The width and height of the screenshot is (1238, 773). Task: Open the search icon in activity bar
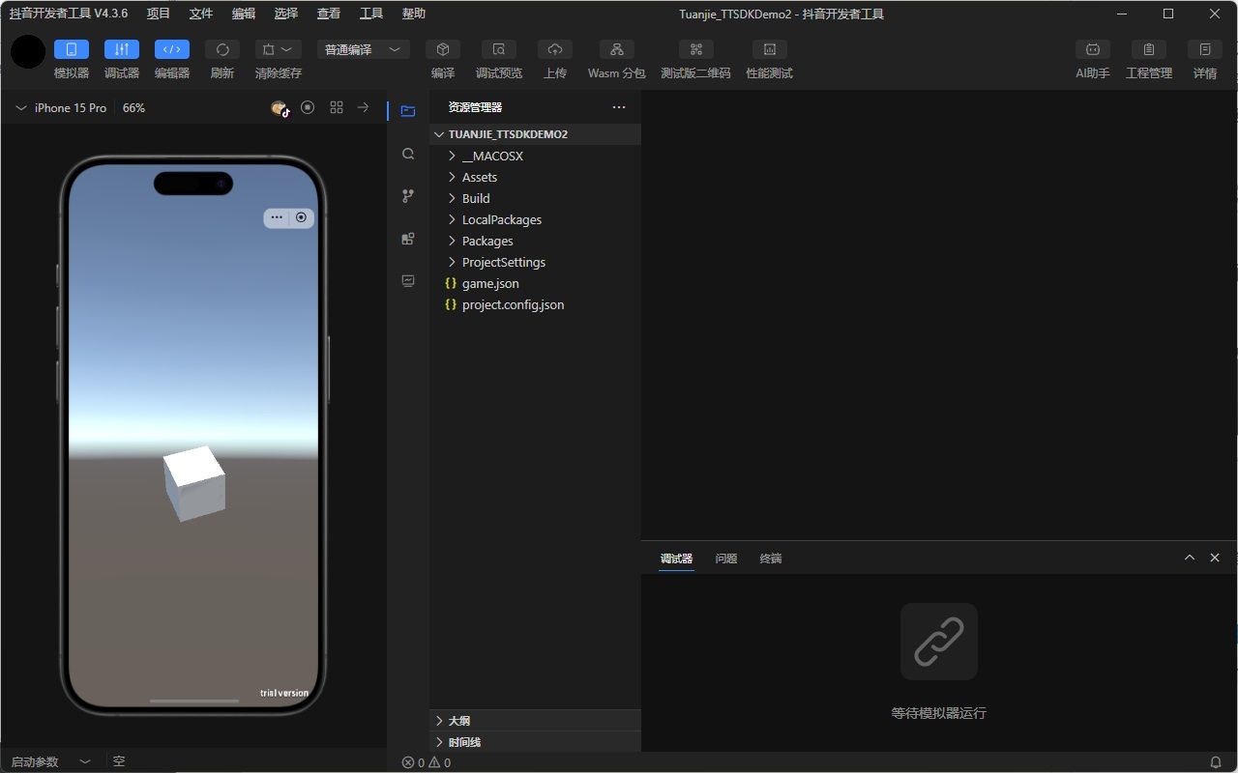pyautogui.click(x=408, y=154)
